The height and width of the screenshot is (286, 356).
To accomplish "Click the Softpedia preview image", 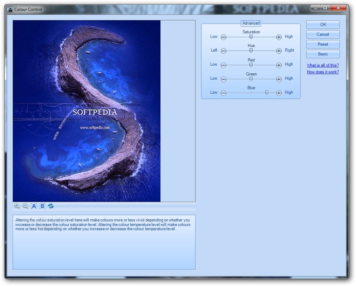I will click(87, 111).
